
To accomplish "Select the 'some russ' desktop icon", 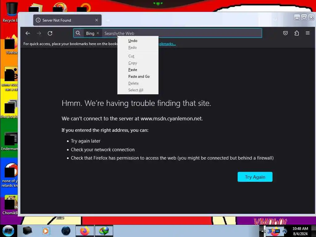I will 10,79.
